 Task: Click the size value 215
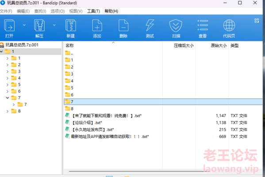223,130
